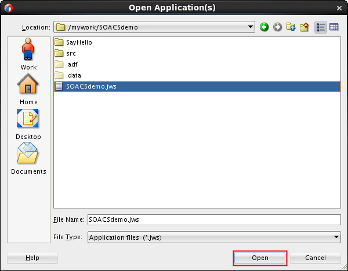
Task: Switch to list view
Action: (x=321, y=27)
